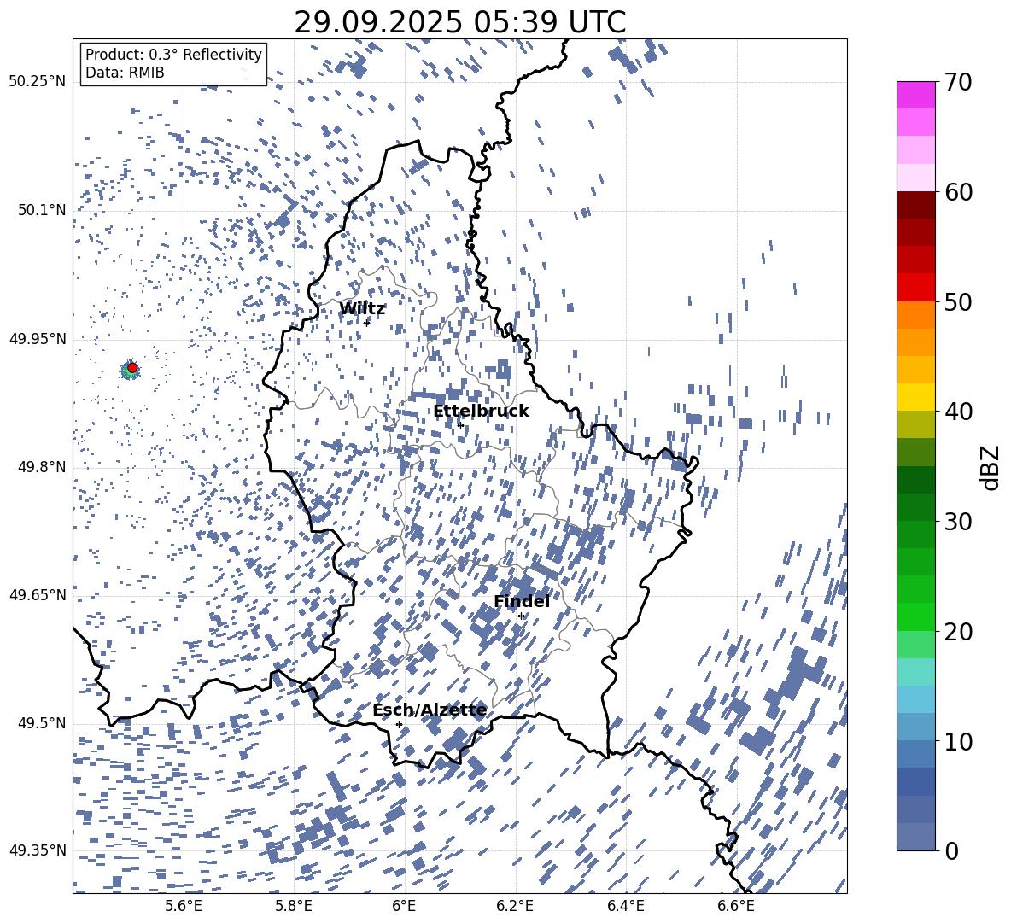Click the red radar site marker

point(132,367)
